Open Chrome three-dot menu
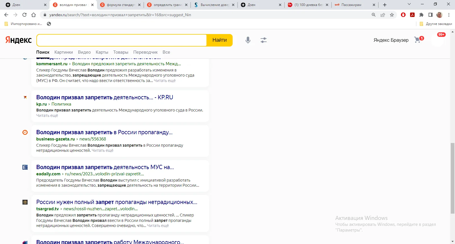The height and width of the screenshot is (244, 455). point(449,15)
